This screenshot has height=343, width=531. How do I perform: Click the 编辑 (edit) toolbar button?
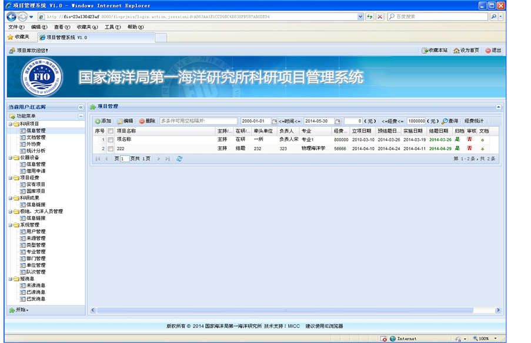point(125,121)
